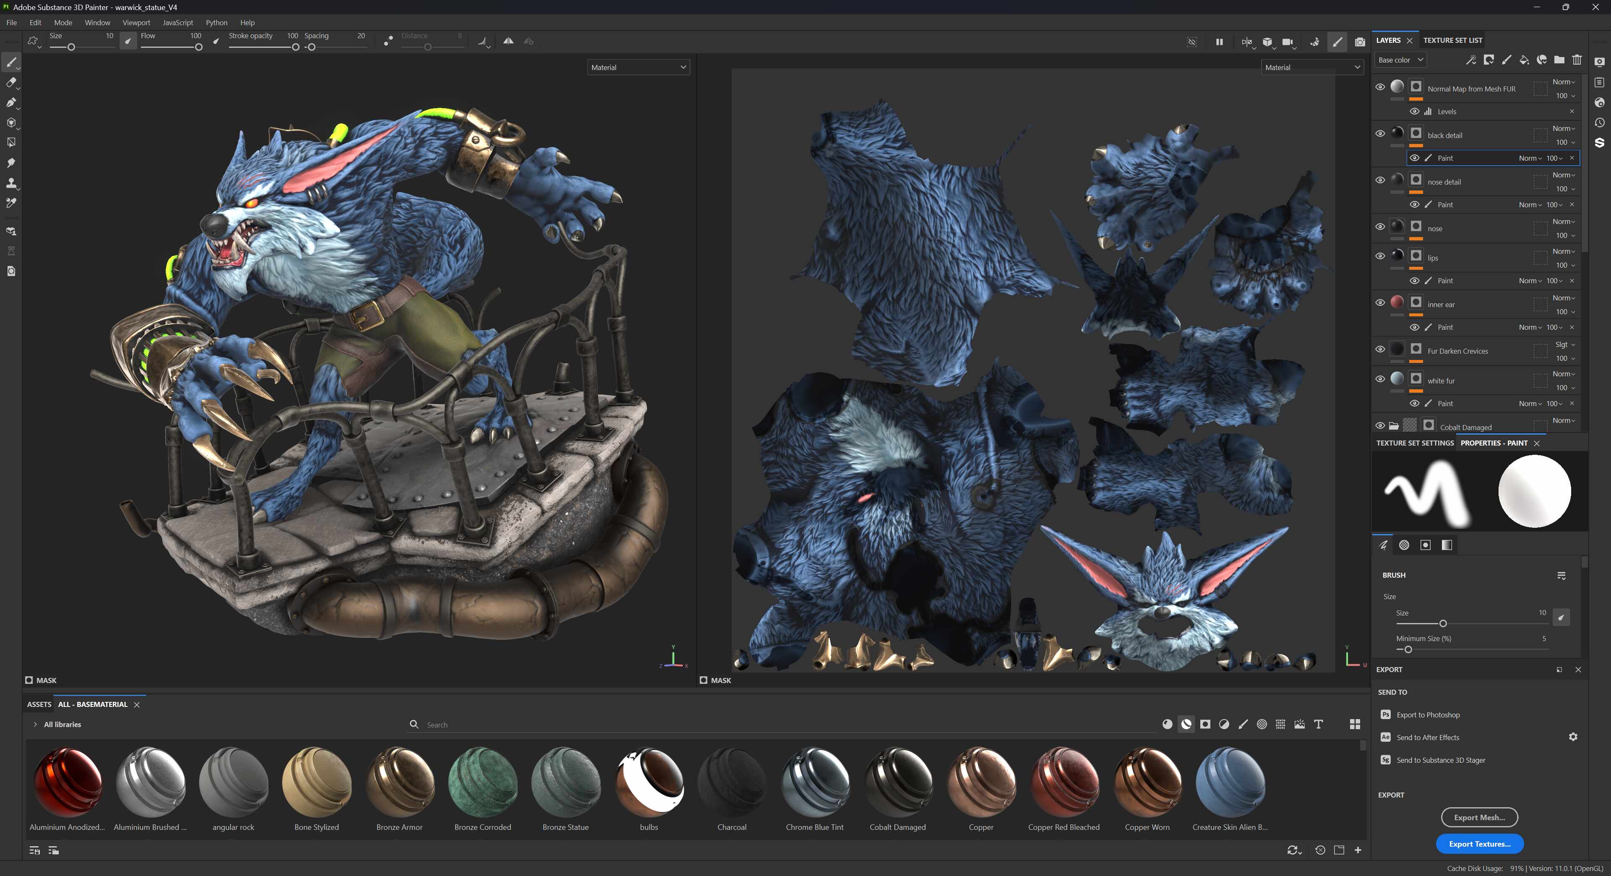This screenshot has height=876, width=1611.
Task: Click the Export Textures button
Action: (x=1479, y=844)
